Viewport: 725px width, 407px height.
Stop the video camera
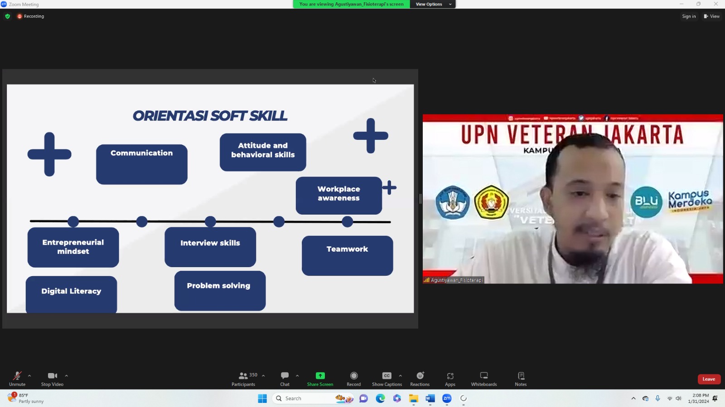(x=52, y=378)
